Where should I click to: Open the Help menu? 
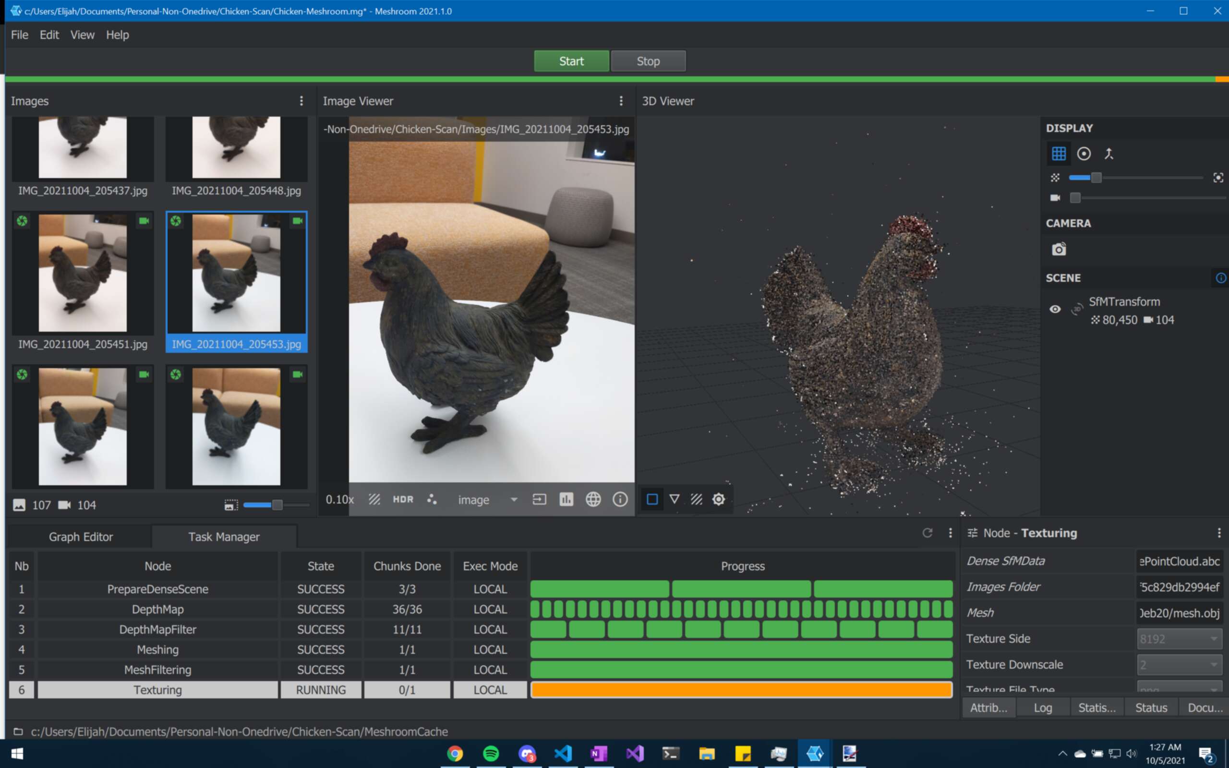coord(117,35)
